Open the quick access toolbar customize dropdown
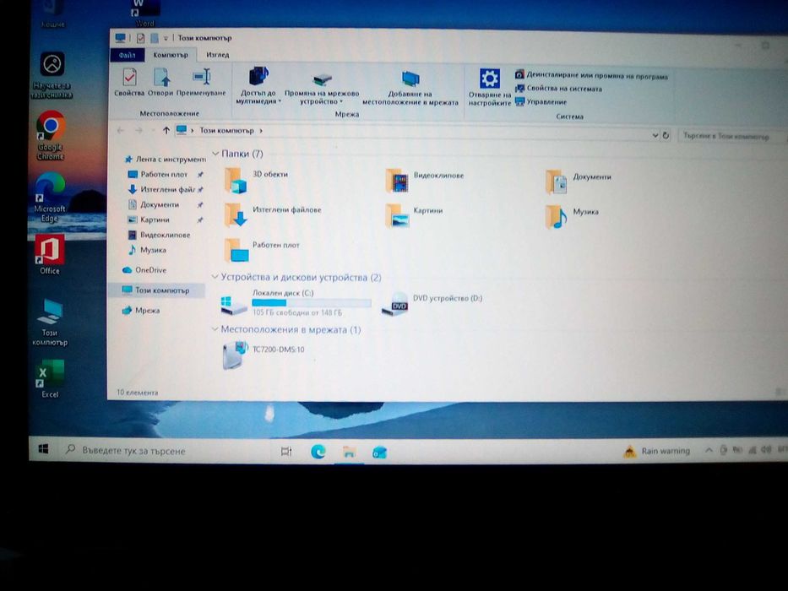This screenshot has width=788, height=591. (x=166, y=38)
